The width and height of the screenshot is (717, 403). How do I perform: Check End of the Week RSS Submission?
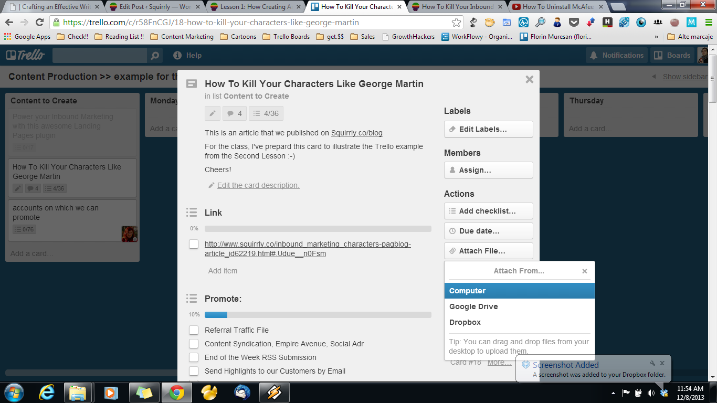tap(194, 357)
